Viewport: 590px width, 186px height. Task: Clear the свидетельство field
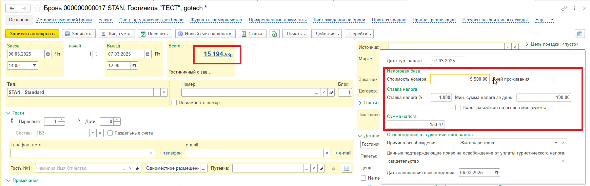click(564, 161)
